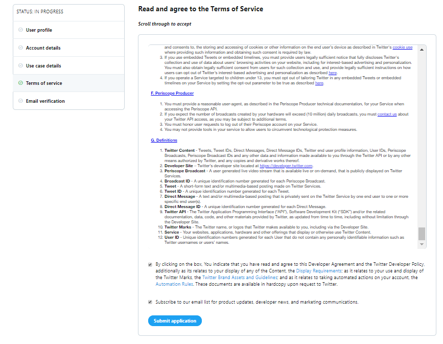Open the cookie use link

click(402, 47)
